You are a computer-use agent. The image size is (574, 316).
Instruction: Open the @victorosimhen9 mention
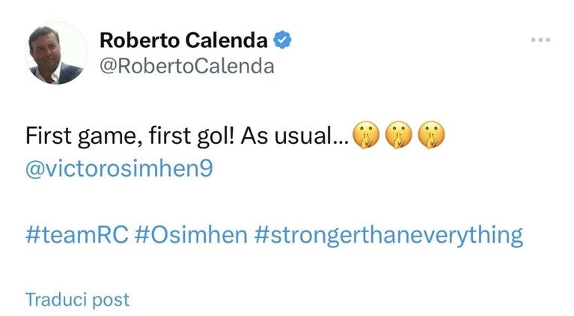point(119,168)
